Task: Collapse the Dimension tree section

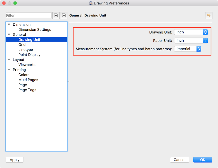Action: 9,25
